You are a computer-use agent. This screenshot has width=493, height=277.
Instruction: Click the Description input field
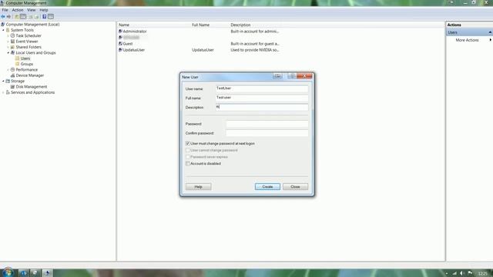point(262,107)
